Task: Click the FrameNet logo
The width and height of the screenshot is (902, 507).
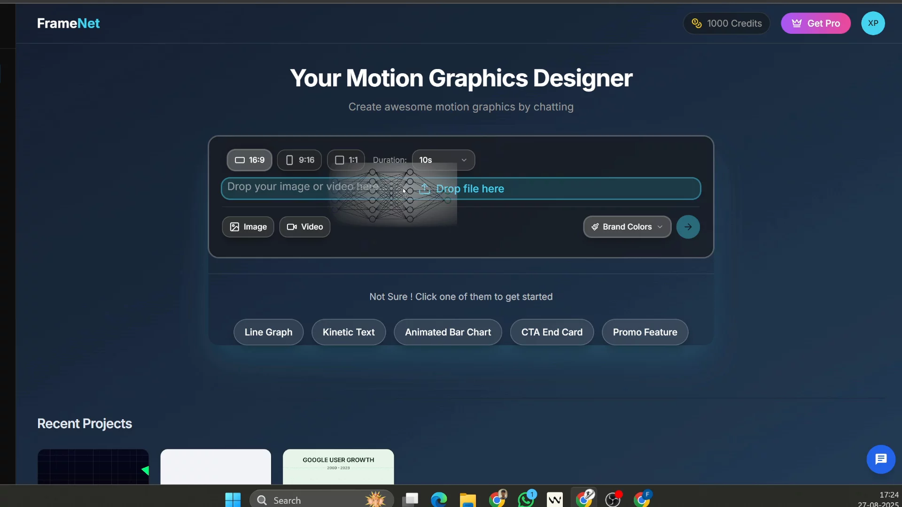Action: coord(68,23)
